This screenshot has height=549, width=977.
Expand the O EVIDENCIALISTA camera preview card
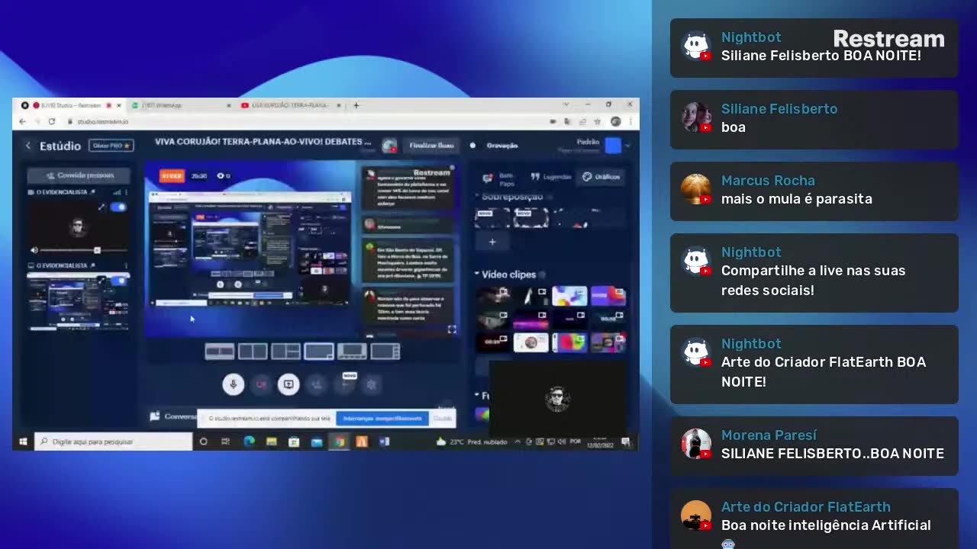click(102, 207)
